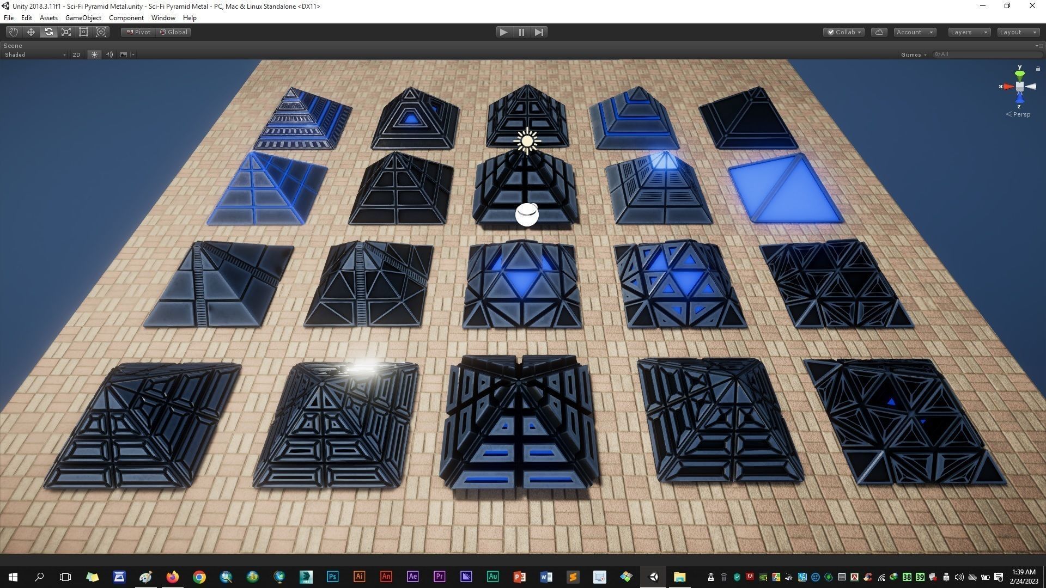
Task: Focus the scene search All field
Action: [987, 54]
